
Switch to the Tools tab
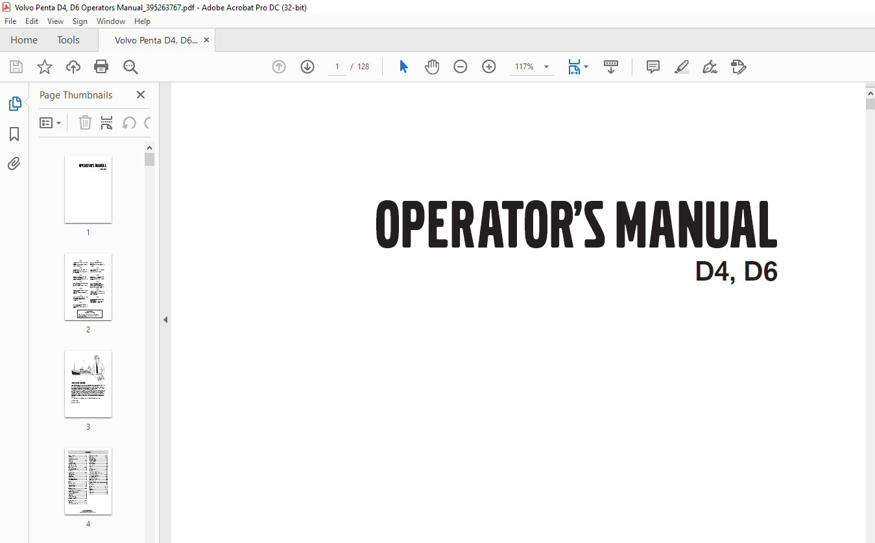(68, 40)
